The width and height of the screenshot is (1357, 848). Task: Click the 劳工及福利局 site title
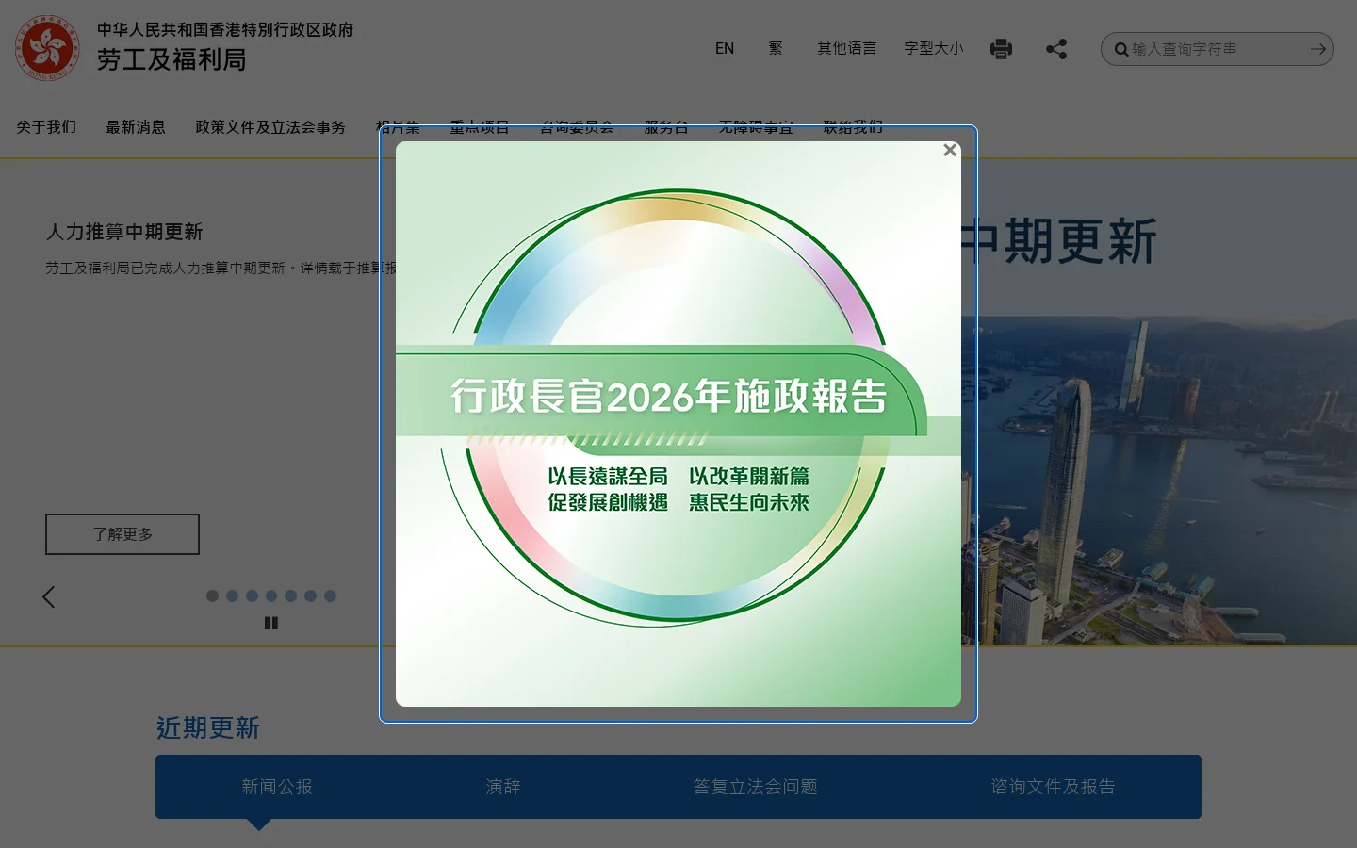(172, 60)
